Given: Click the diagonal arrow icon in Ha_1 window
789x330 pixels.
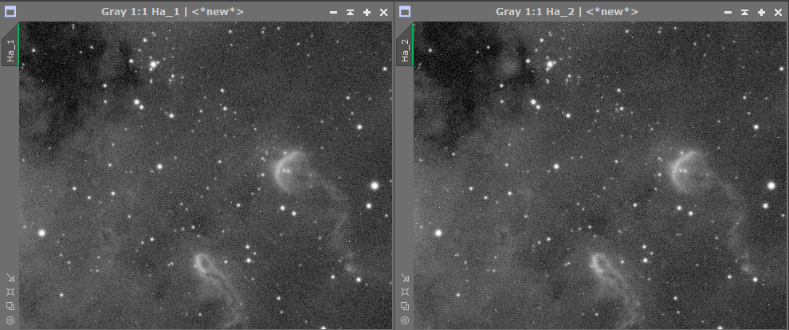Looking at the screenshot, I should point(10,277).
